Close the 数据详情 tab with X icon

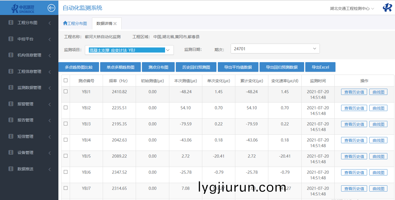(x=115, y=24)
